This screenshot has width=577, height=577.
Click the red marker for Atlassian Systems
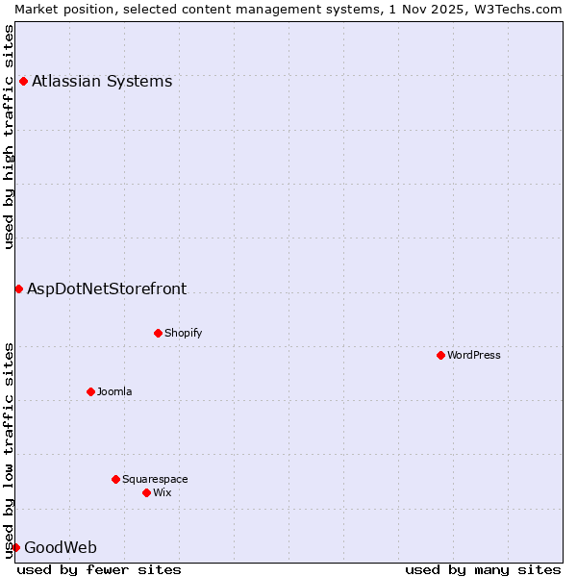pyautogui.click(x=23, y=81)
